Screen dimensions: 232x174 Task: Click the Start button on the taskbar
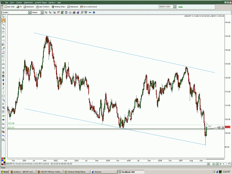(5, 172)
